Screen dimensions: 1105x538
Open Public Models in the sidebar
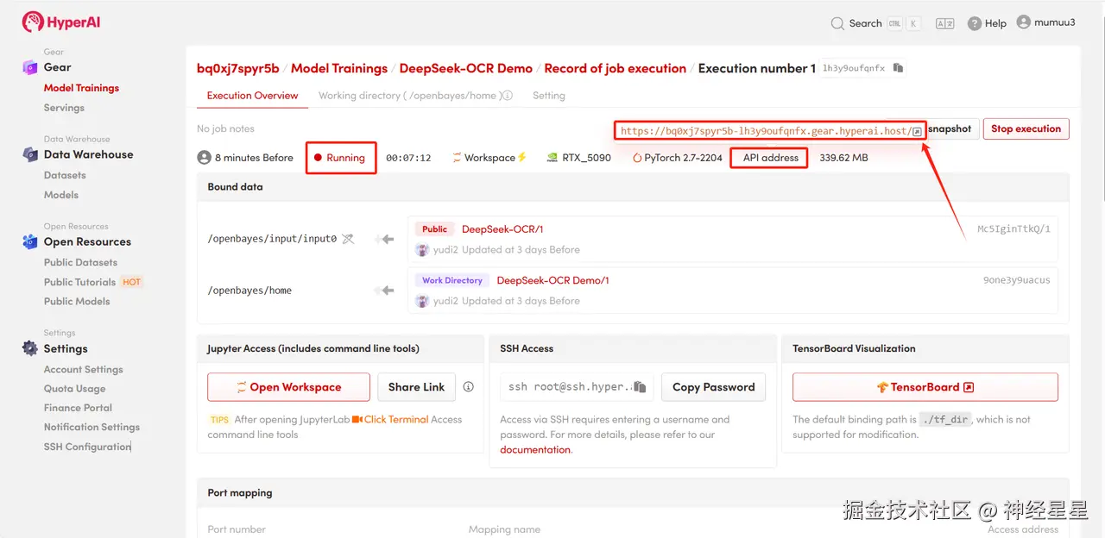(x=77, y=301)
